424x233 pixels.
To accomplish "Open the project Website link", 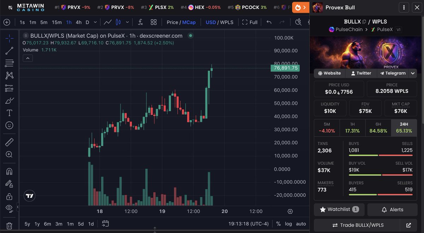I will click(329, 73).
